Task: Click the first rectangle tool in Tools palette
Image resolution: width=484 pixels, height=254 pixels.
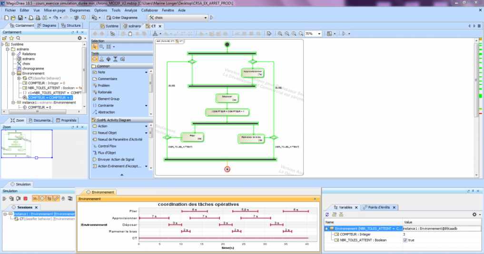Action: click(x=94, y=59)
